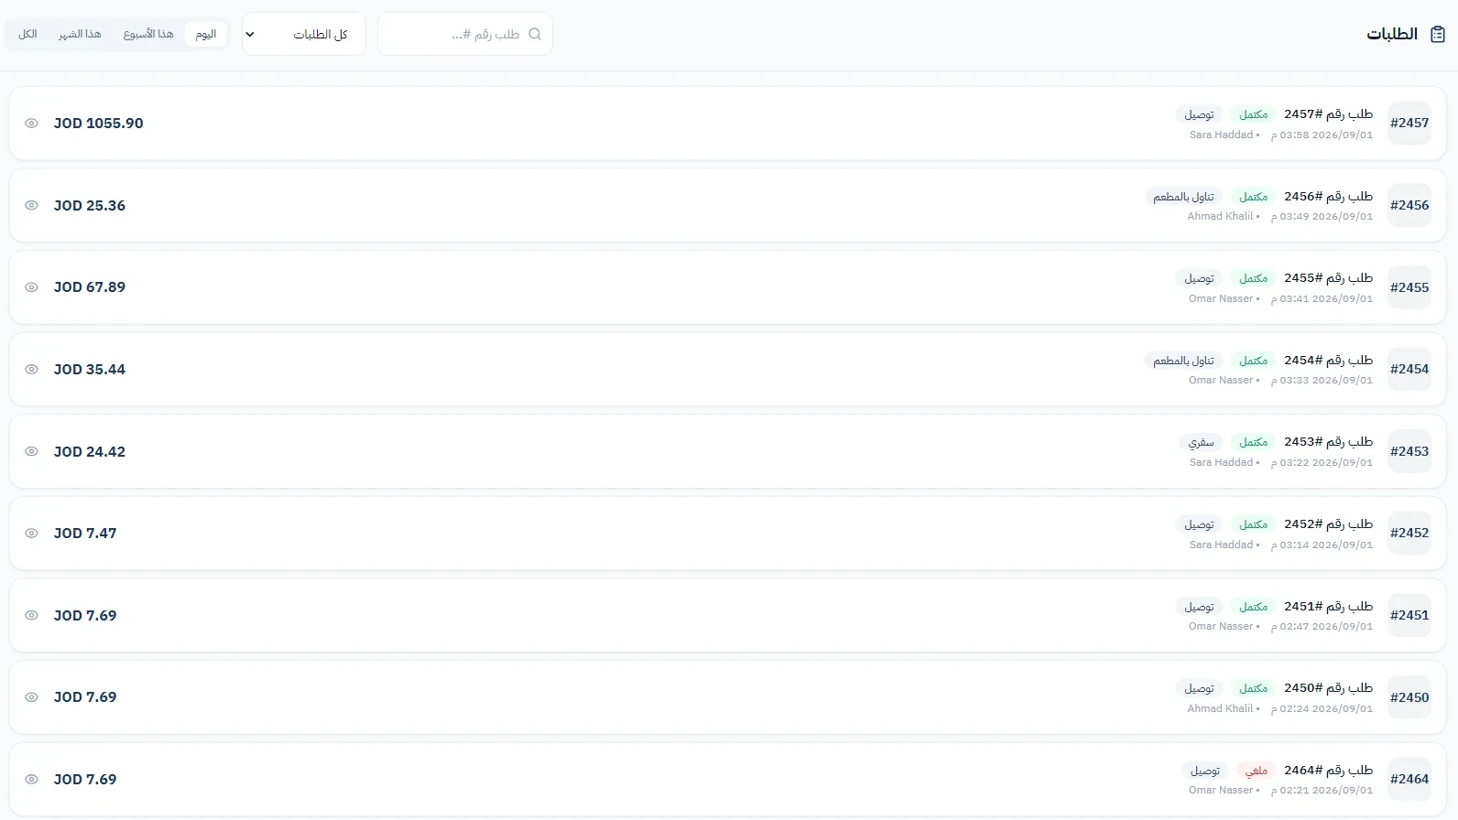Click the #2464 order badge
This screenshot has width=1458, height=820.
[x=1409, y=779]
